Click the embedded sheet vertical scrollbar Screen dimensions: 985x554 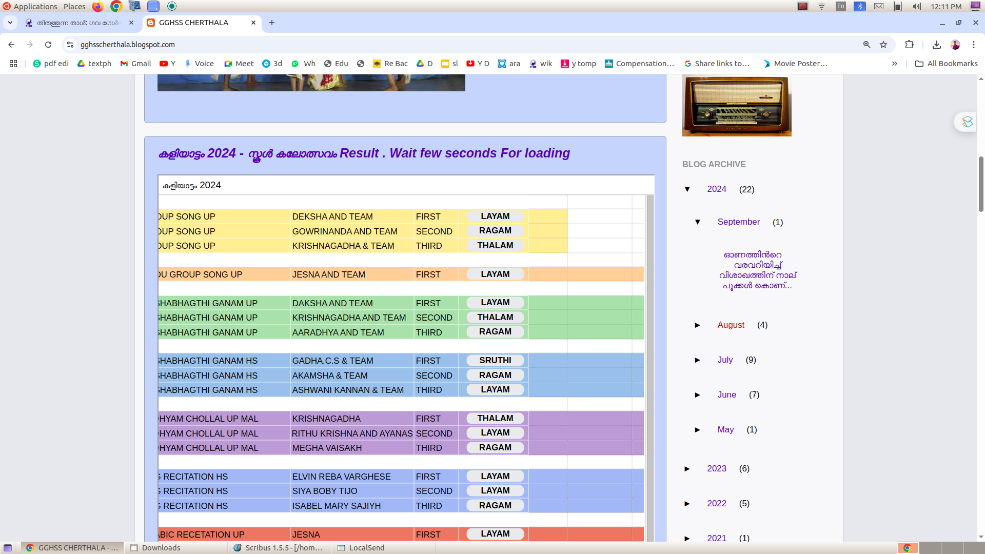coord(650,359)
